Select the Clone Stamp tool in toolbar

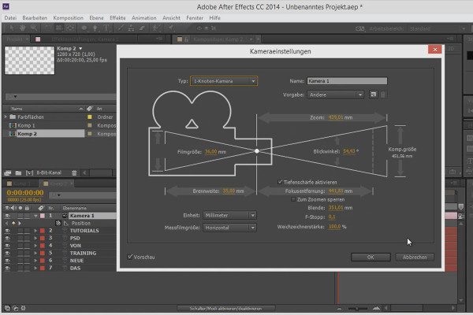(131, 28)
